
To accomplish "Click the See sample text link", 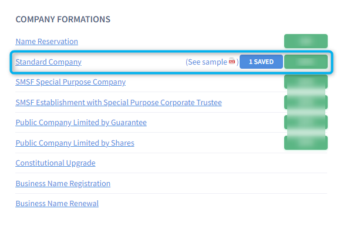I will pos(207,62).
